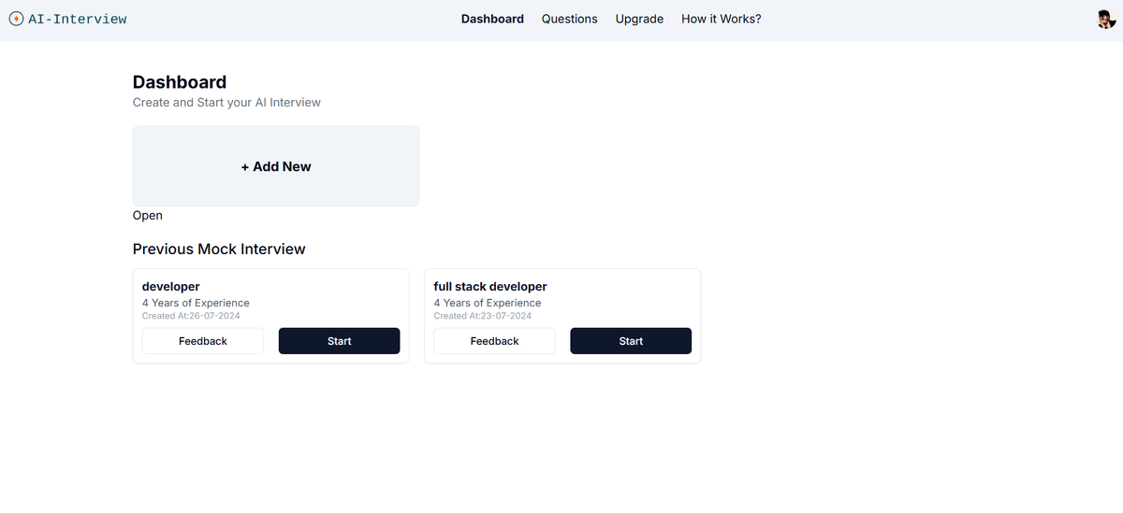Open the How it Works? page
The height and width of the screenshot is (513, 1123).
coord(721,19)
